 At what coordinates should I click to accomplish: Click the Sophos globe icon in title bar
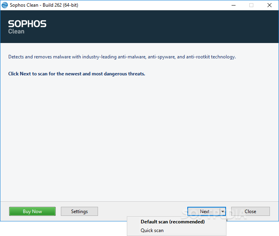coord(5,5)
